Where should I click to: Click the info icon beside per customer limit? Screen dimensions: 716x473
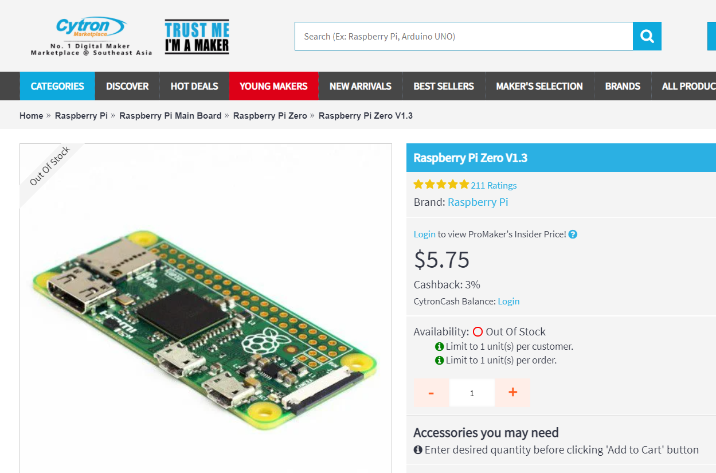[440, 347]
